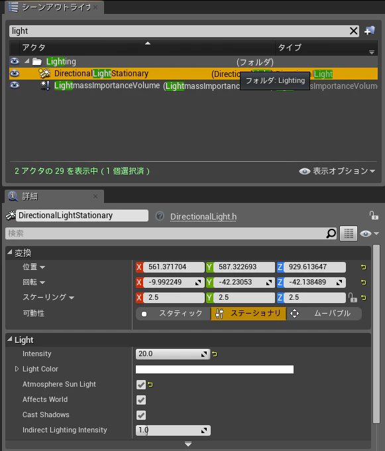
Task: Open location (位置) type dropdown
Action: [42, 267]
